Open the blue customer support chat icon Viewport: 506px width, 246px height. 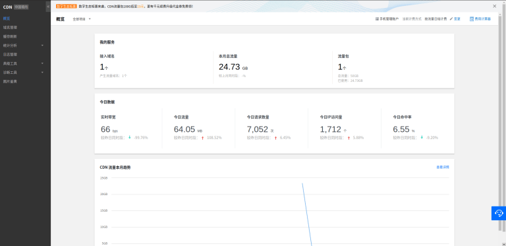pos(499,213)
